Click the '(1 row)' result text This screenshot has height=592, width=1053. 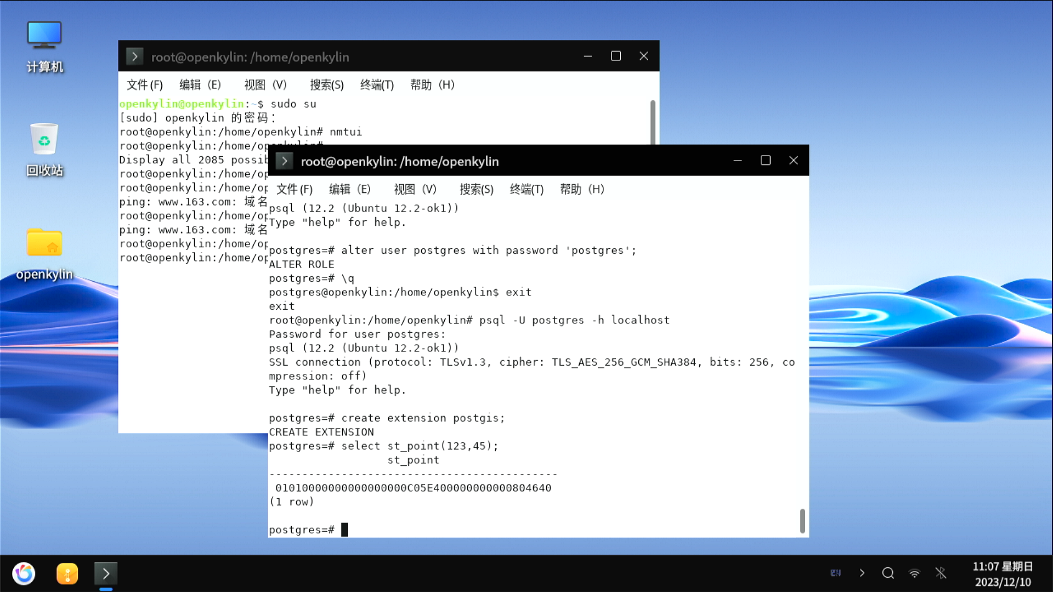(x=292, y=502)
